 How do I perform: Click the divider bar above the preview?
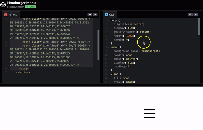[101, 85]
